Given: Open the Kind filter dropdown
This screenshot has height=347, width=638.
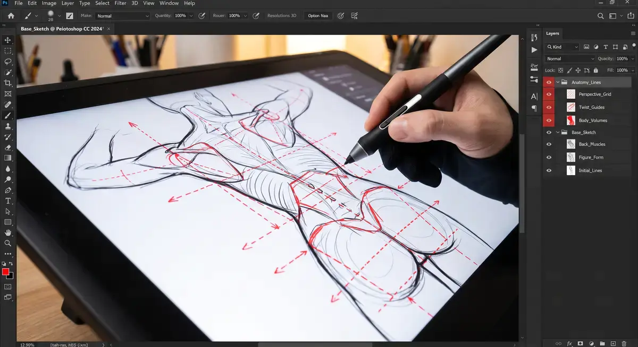Looking at the screenshot, I should coord(563,47).
